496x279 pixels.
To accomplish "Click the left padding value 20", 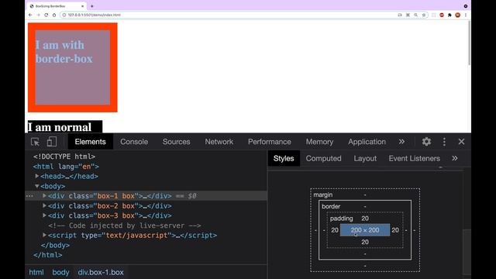I will coord(335,230).
